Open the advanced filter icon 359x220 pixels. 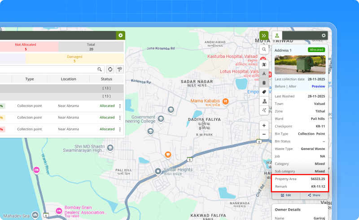click(x=120, y=69)
